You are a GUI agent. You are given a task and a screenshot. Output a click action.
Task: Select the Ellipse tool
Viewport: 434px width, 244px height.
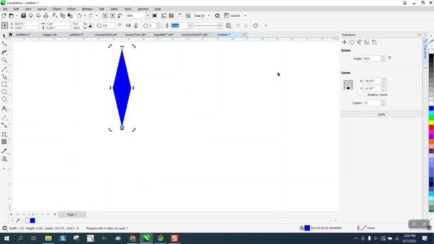(x=4, y=92)
